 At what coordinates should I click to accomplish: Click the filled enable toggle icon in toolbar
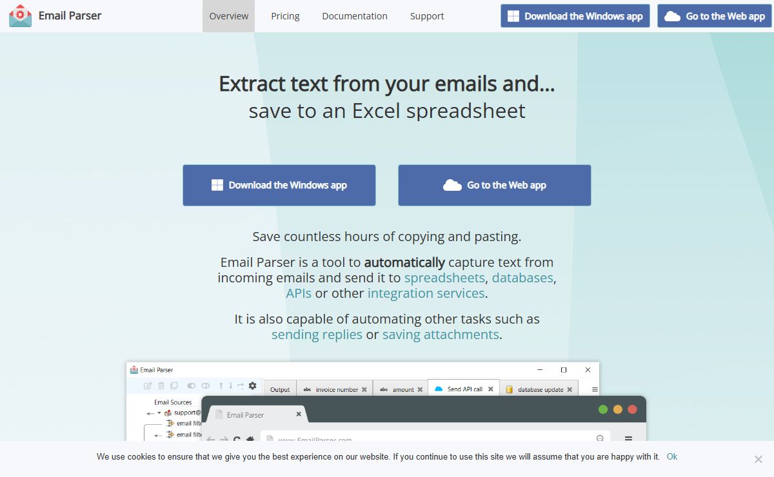tap(192, 386)
